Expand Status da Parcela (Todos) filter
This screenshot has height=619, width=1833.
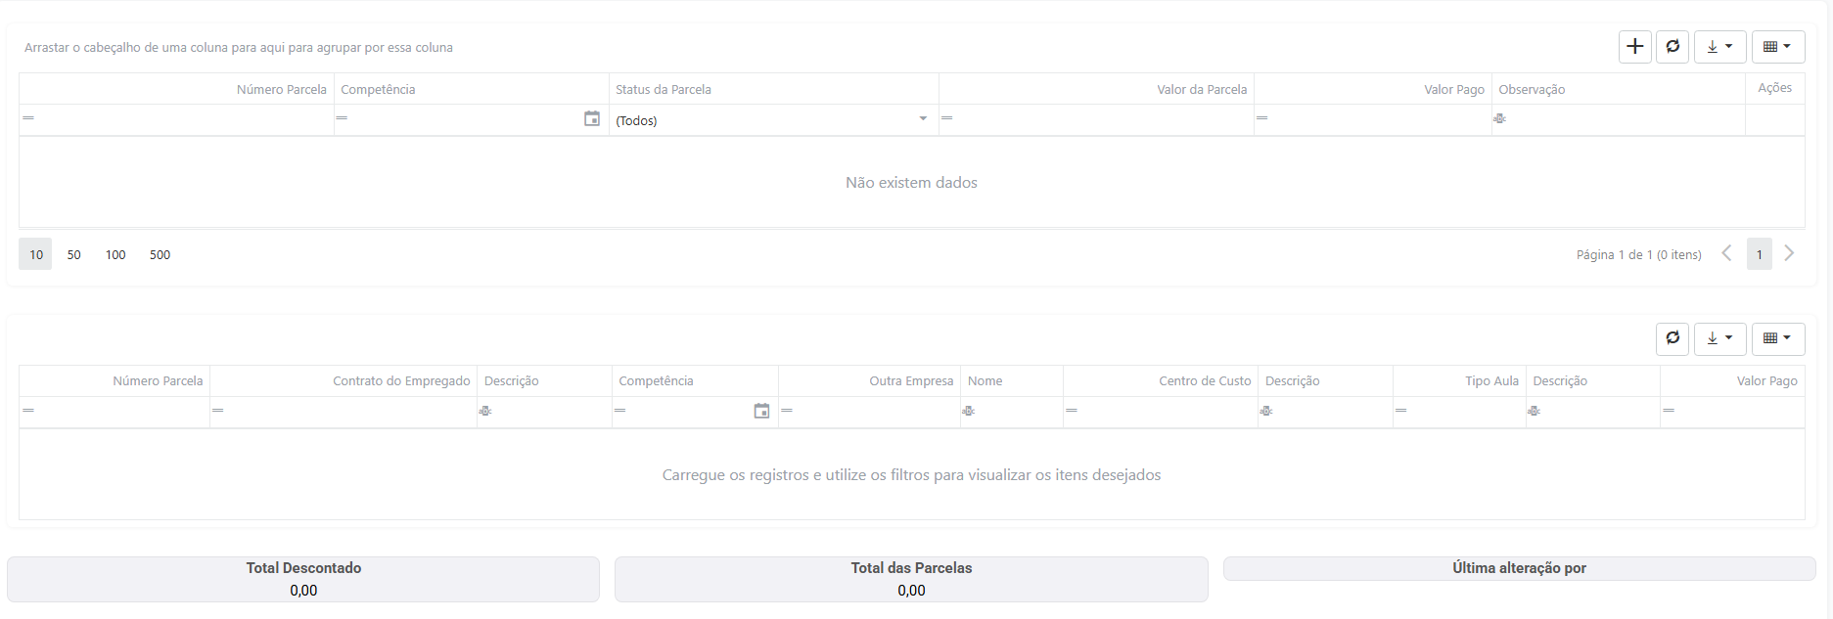[922, 119]
